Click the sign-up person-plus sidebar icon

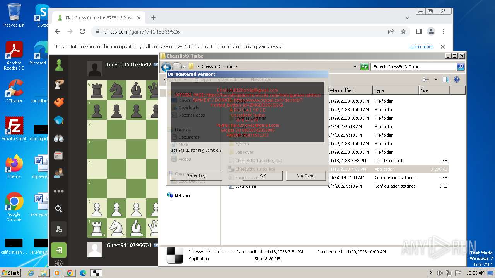point(59,229)
